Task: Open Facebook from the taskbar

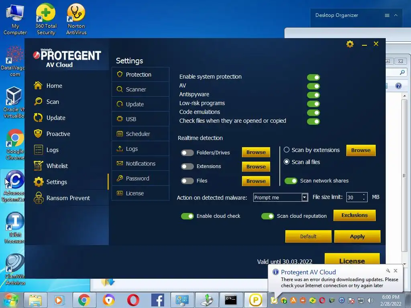Action: 158,300
